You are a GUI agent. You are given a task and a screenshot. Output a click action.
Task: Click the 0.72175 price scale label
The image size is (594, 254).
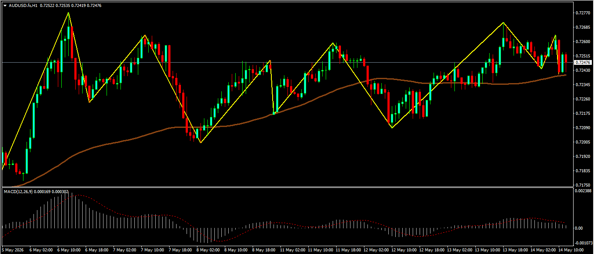point(582,114)
